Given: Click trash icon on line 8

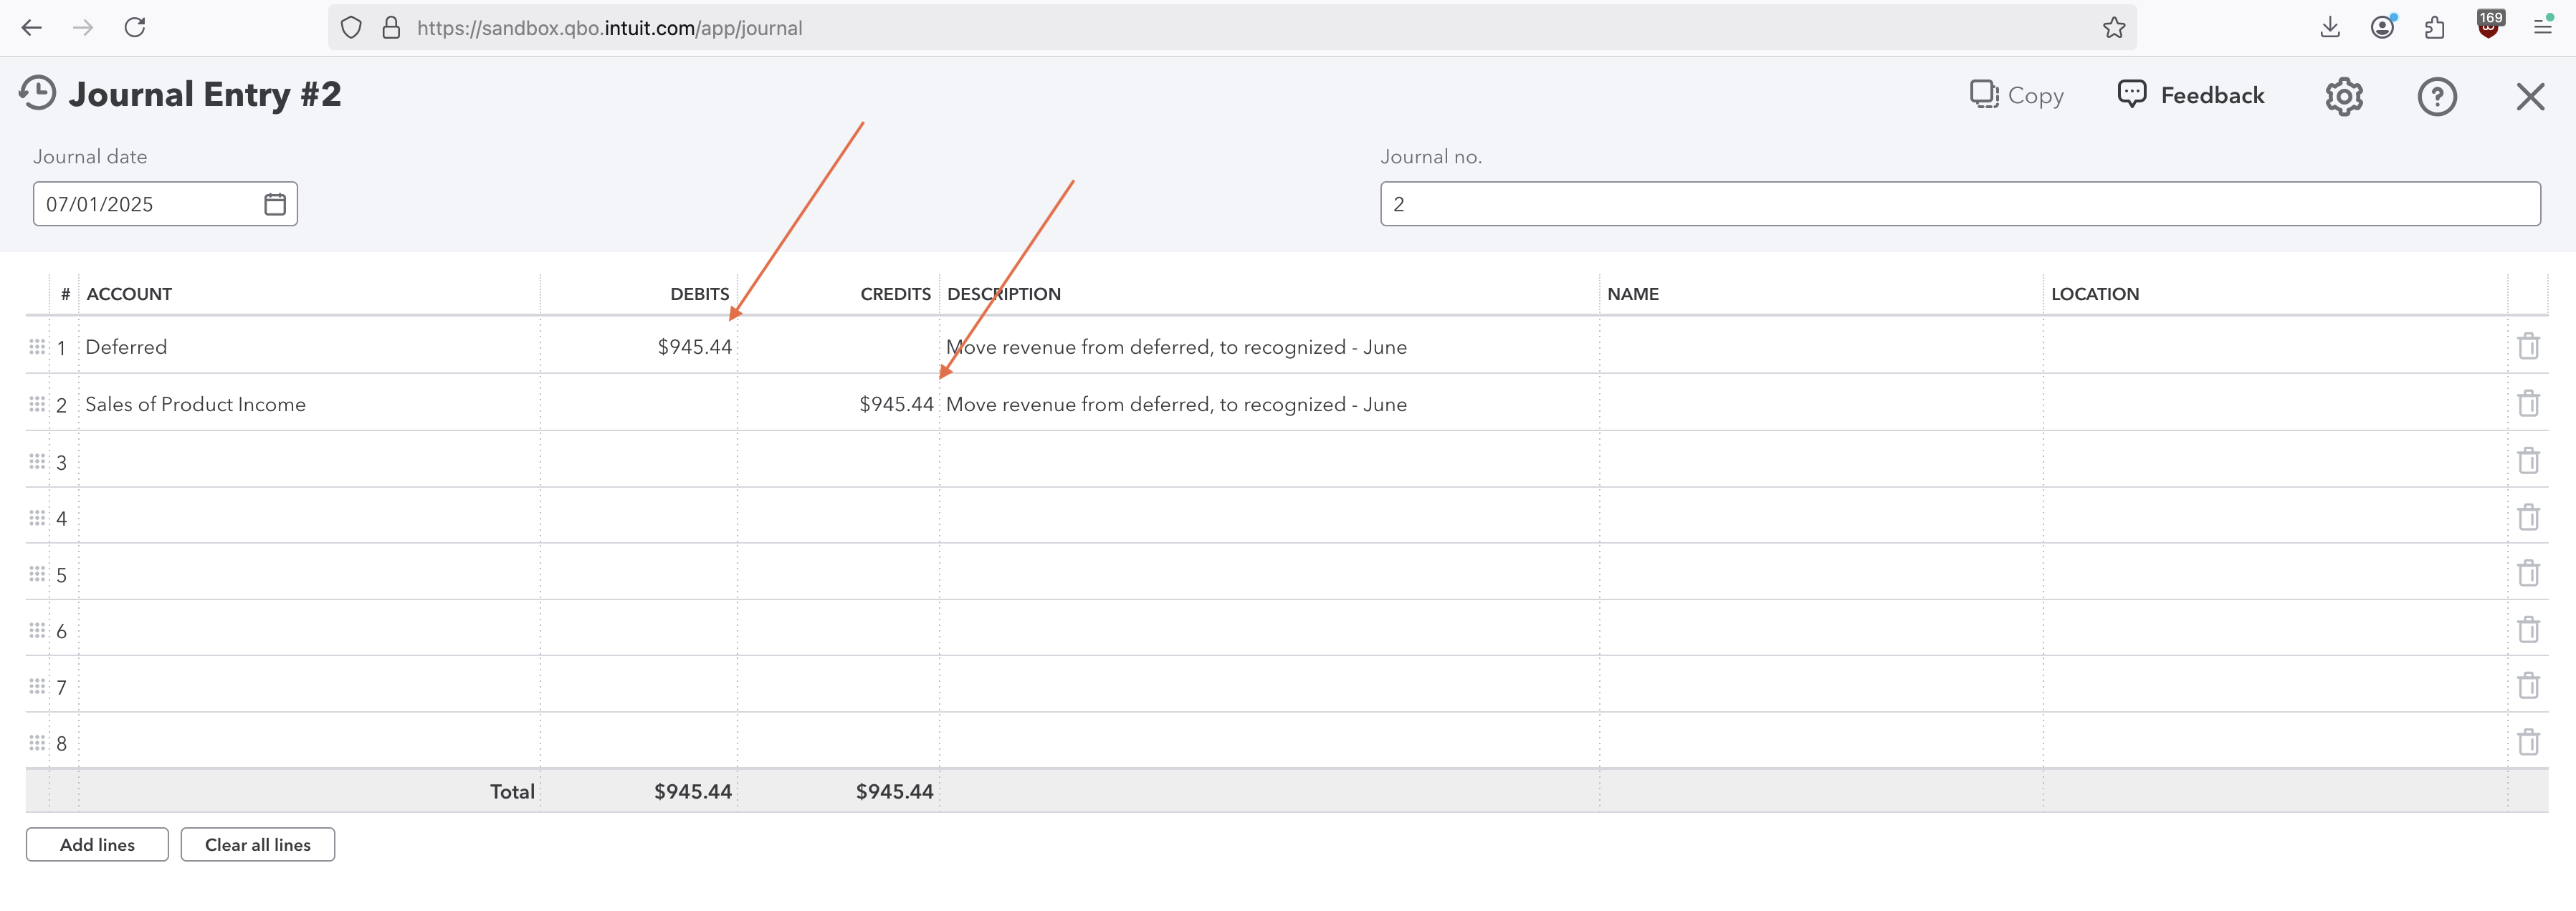Looking at the screenshot, I should pyautogui.click(x=2528, y=742).
